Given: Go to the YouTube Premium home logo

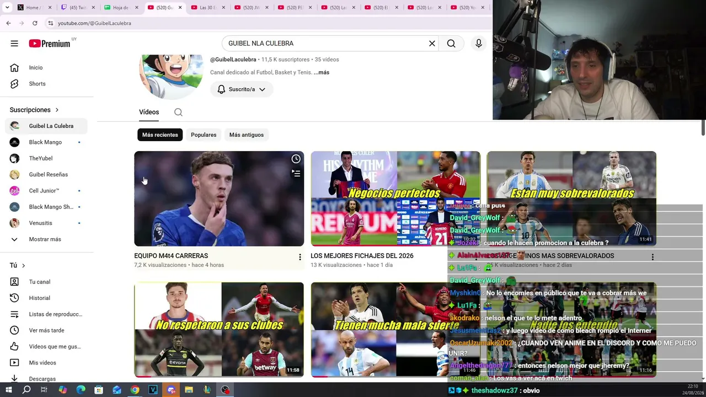Looking at the screenshot, I should tap(50, 44).
